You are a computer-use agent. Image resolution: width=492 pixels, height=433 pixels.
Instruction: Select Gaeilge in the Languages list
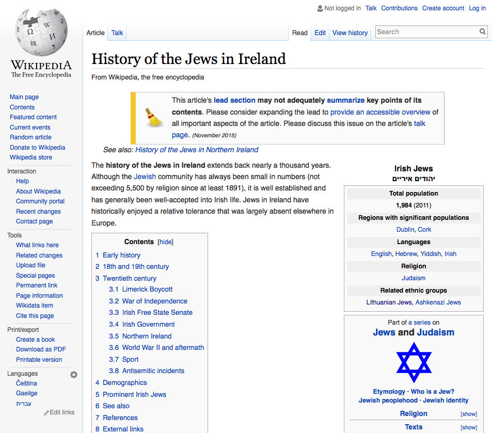(x=27, y=393)
